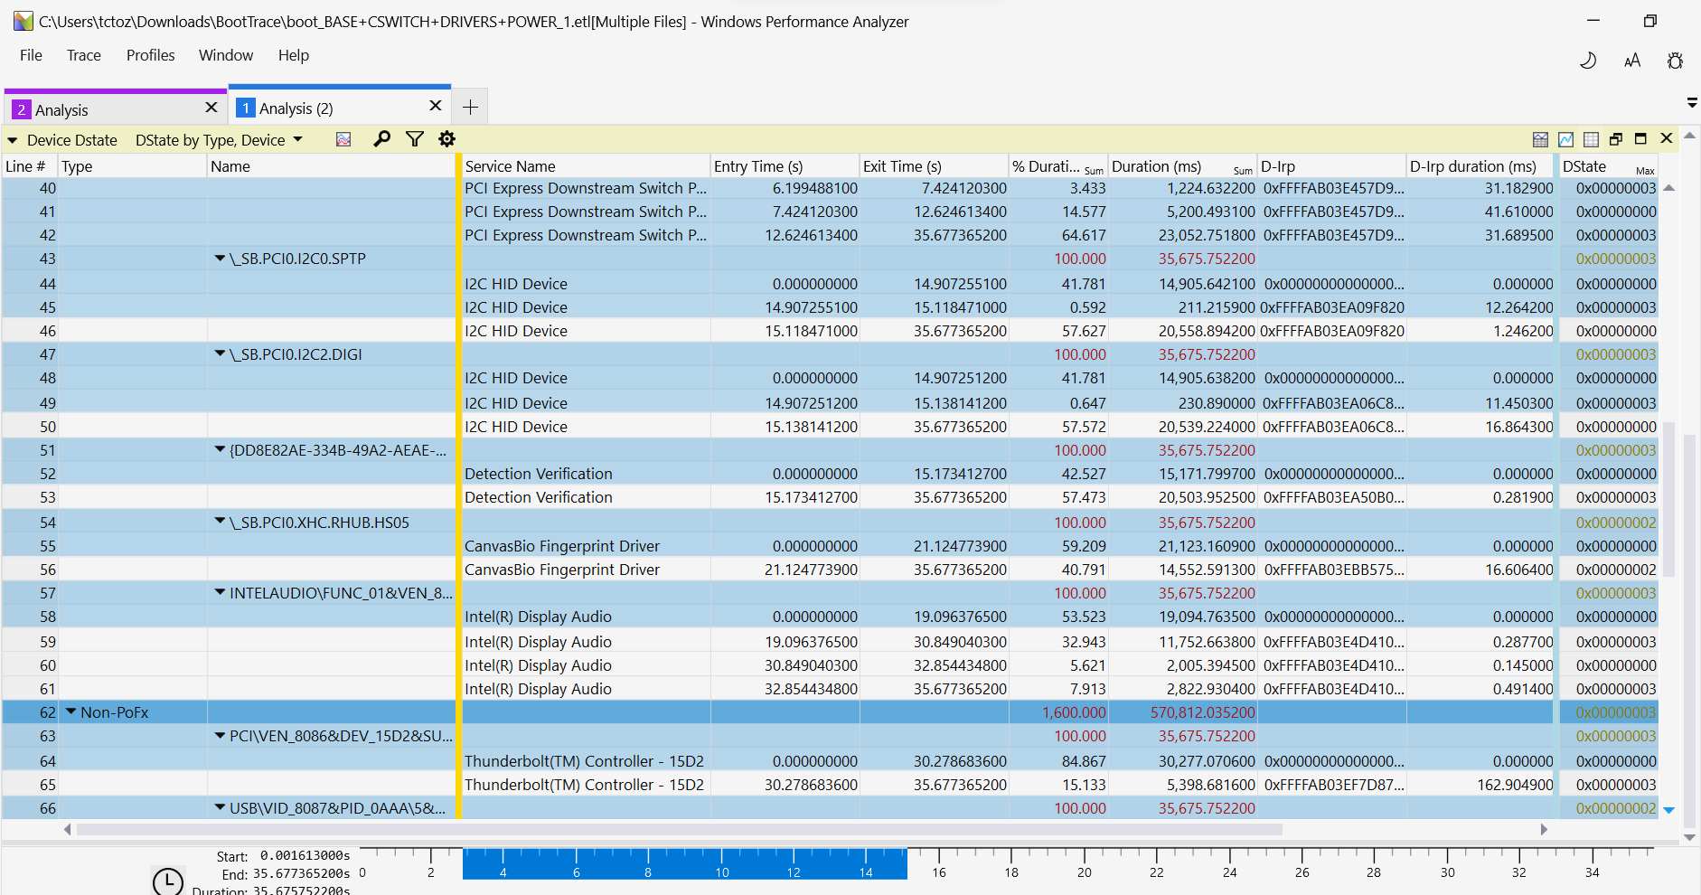Sort by Line # column header
The height and width of the screenshot is (895, 1701).
(29, 166)
